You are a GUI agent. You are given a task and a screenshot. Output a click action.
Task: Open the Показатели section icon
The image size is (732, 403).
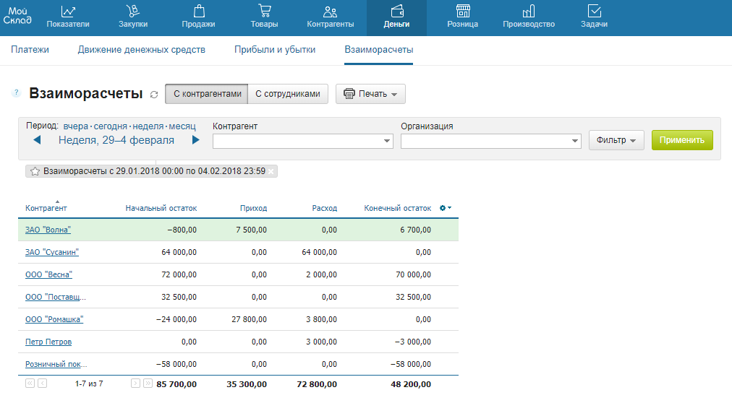68,12
